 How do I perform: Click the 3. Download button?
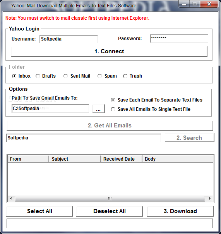[x=180, y=211]
